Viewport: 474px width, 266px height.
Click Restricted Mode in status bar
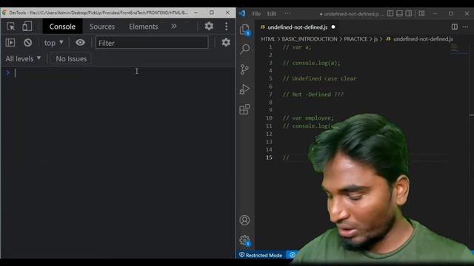(x=261, y=255)
